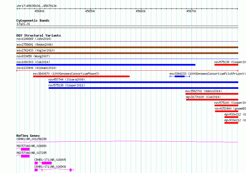Select the red bar of dgv3177n100

click(x=212, y=100)
